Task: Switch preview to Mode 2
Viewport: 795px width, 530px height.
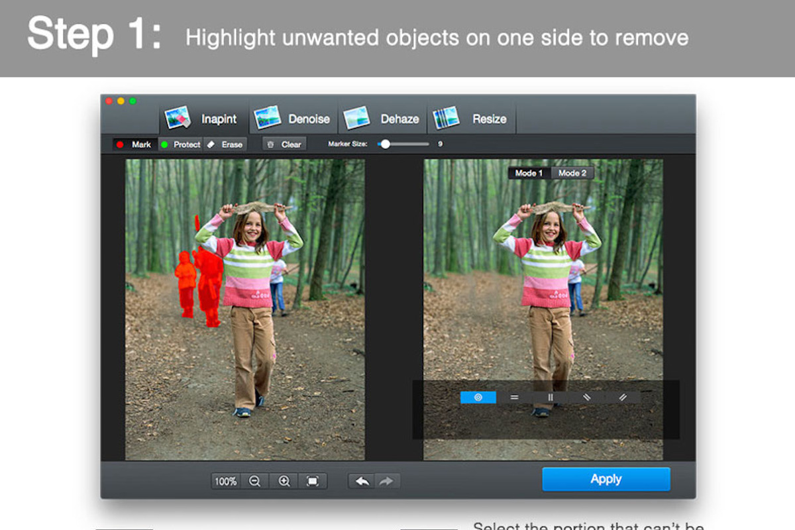Action: 572,173
